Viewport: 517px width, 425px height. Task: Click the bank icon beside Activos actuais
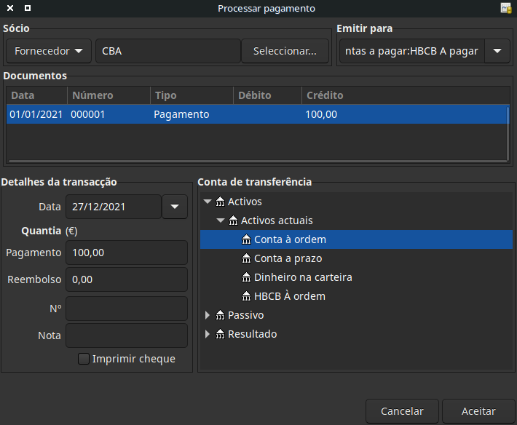(x=234, y=221)
